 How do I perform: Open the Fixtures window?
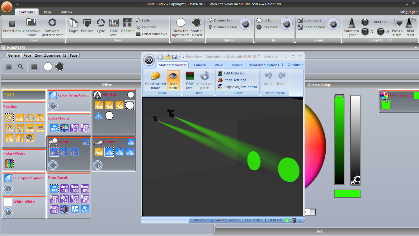(x=87, y=26)
